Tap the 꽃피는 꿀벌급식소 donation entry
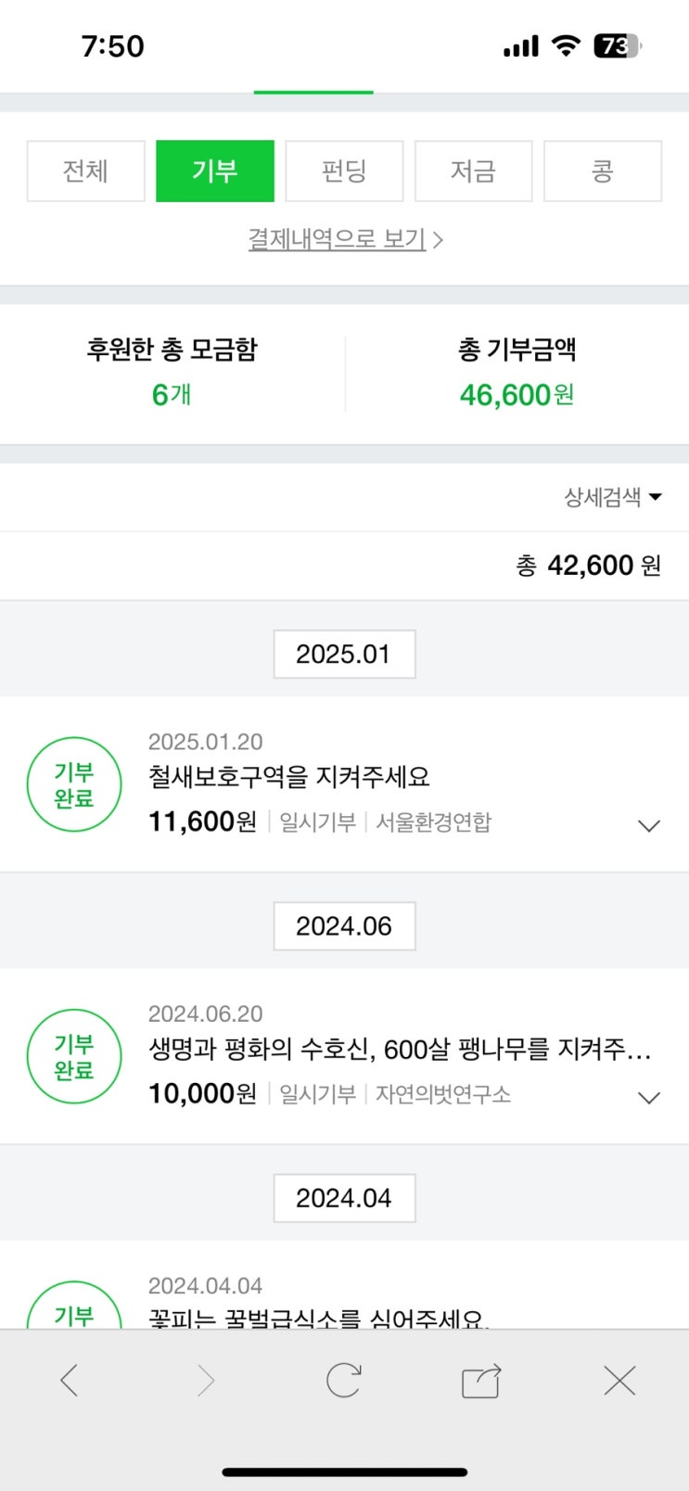Viewport: 689px width, 1491px height. pos(318,1317)
